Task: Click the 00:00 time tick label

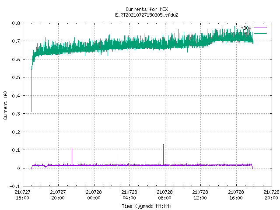Action: 94,198
